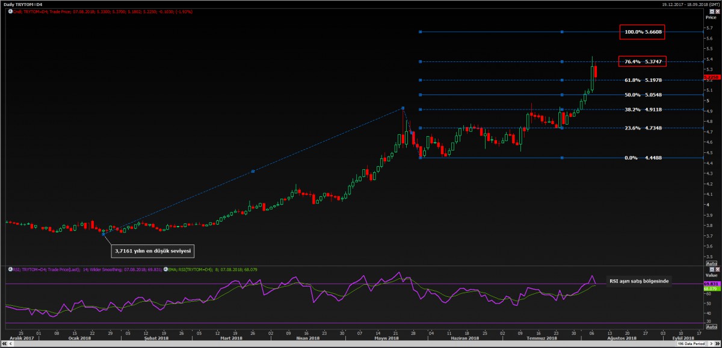The height and width of the screenshot is (348, 722).
Task: Close the RSI indicator pane
Action: pos(719,269)
